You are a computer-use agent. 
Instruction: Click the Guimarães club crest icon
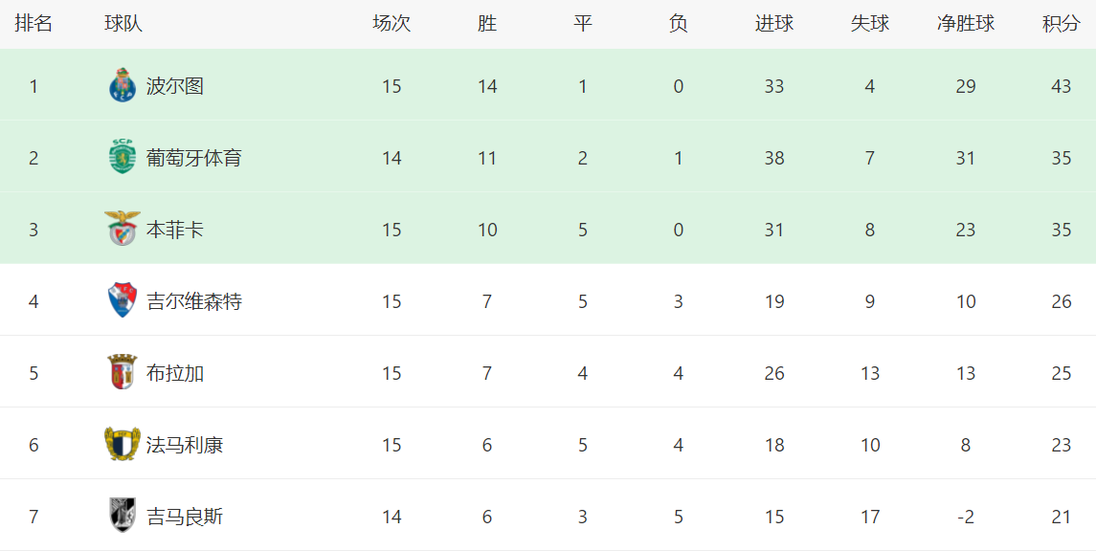[x=123, y=517]
